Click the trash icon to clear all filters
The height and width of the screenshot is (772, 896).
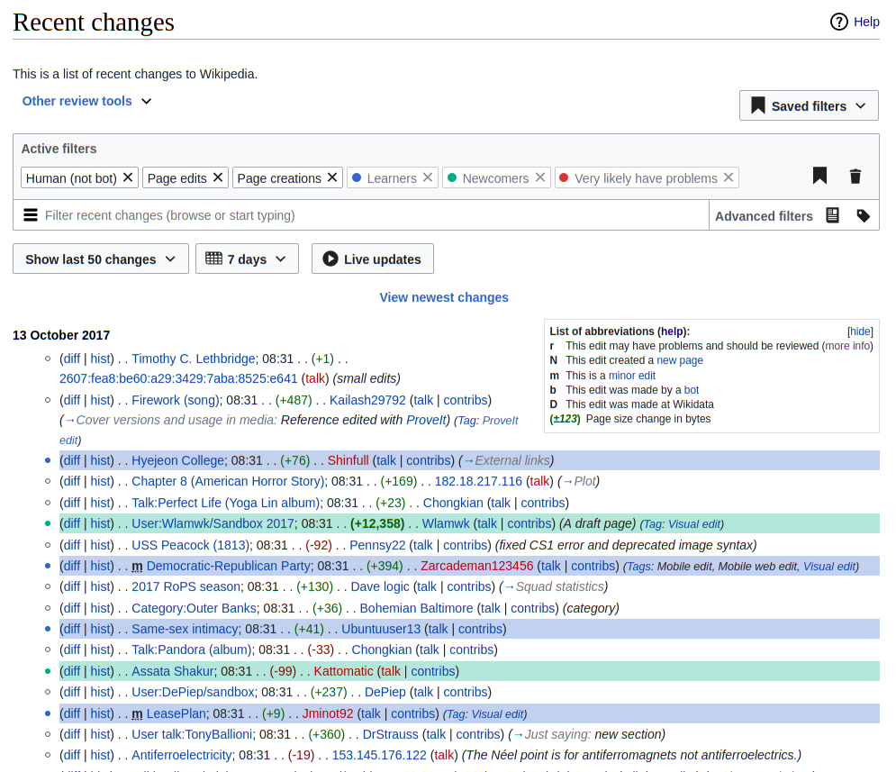[855, 176]
